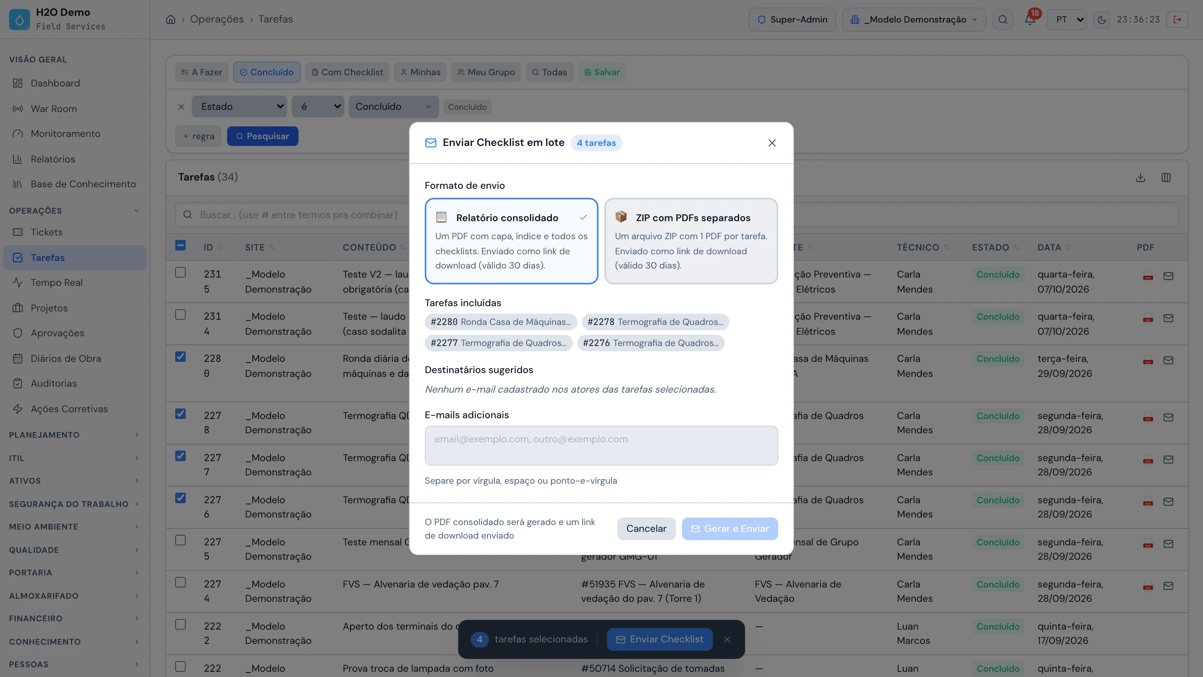The image size is (1203, 677).
Task: Check the checkbox for task 2315
Action: pos(180,272)
